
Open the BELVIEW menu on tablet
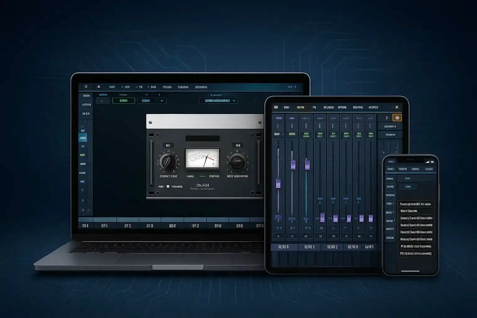(x=329, y=107)
